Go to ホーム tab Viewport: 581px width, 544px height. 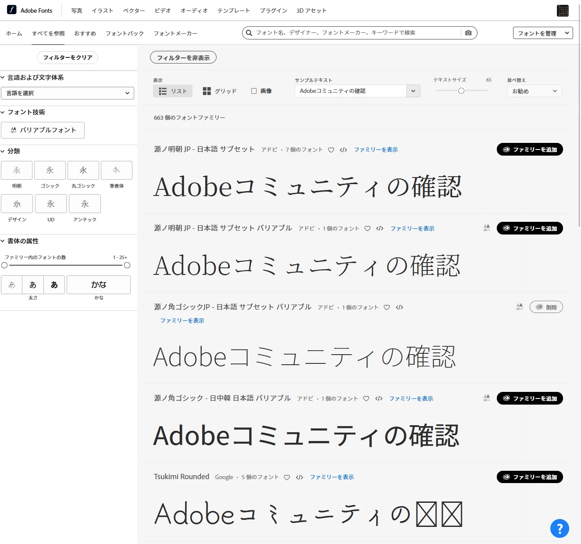[14, 33]
